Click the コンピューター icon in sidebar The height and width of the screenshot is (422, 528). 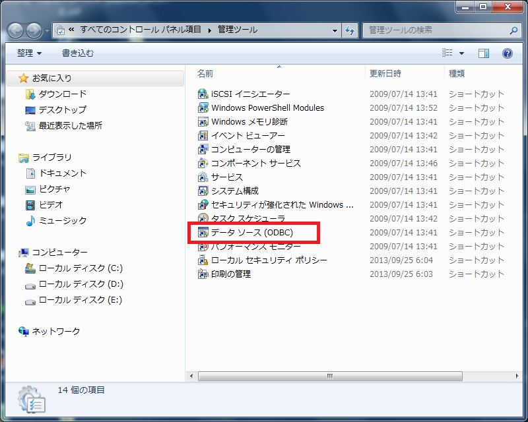pos(24,253)
